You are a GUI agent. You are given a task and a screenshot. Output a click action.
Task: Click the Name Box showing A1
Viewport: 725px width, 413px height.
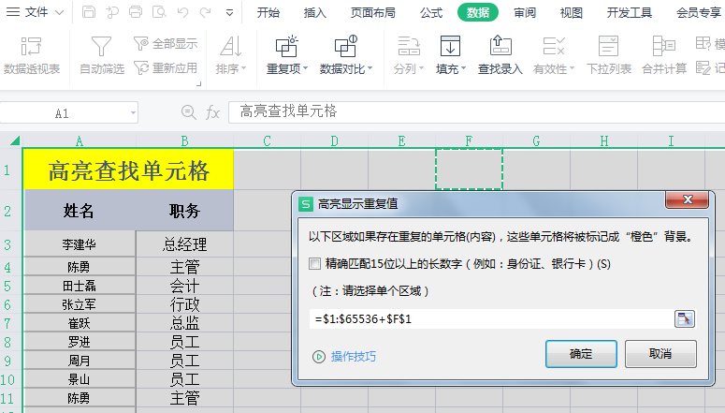pyautogui.click(x=63, y=113)
